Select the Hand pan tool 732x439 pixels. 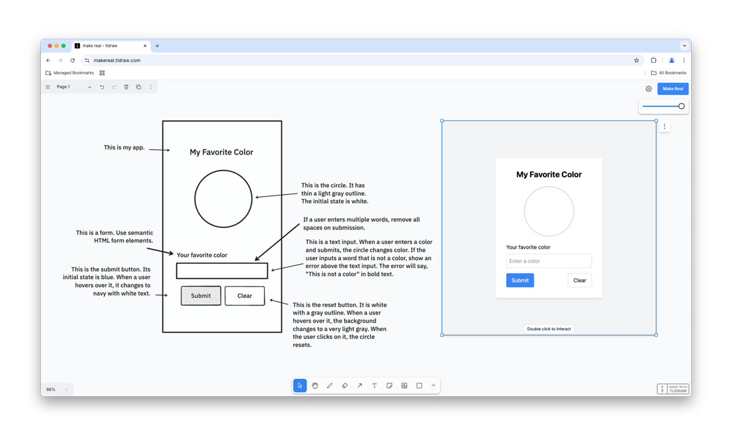click(x=315, y=385)
